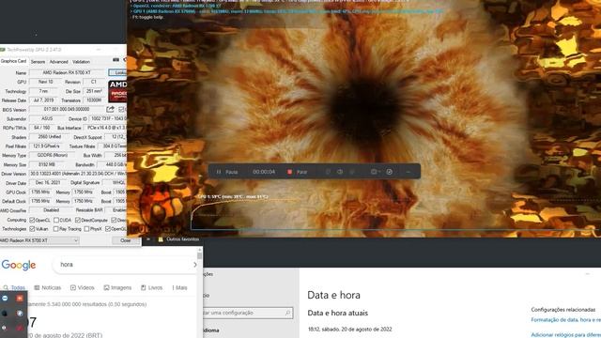The image size is (601, 338).
Task: Switch to the Sensors tab in GPU-Z
Action: point(38,62)
